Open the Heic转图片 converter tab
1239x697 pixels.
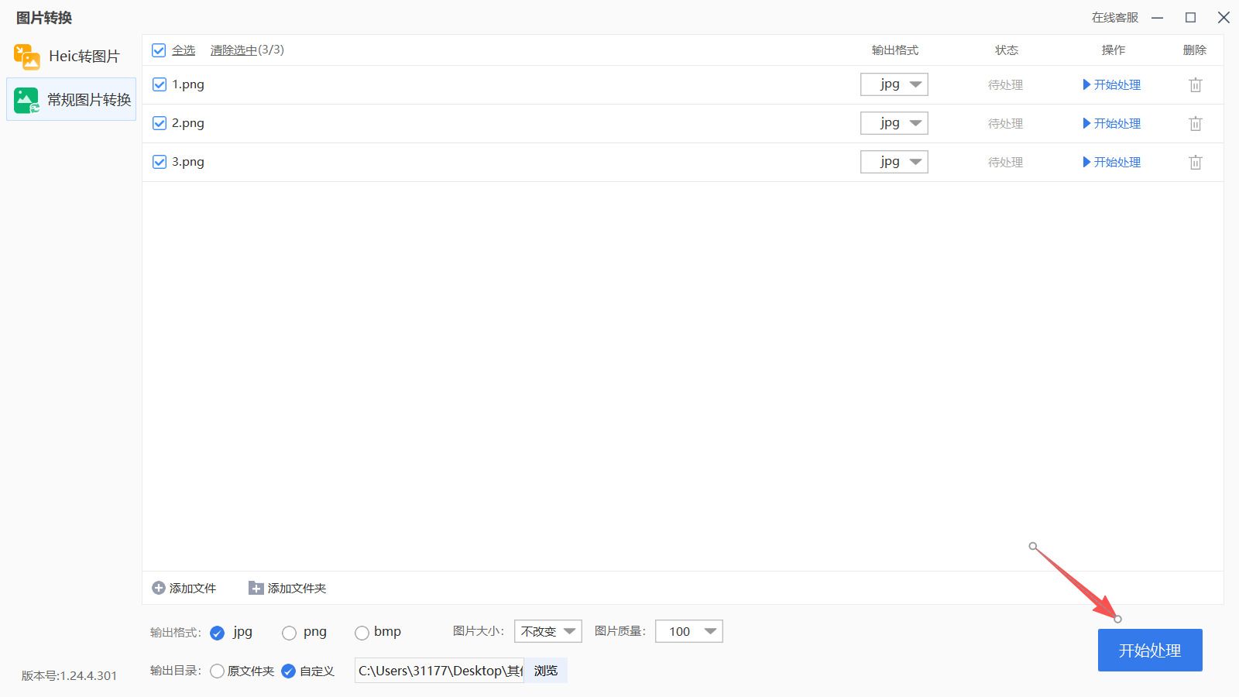[x=70, y=57]
